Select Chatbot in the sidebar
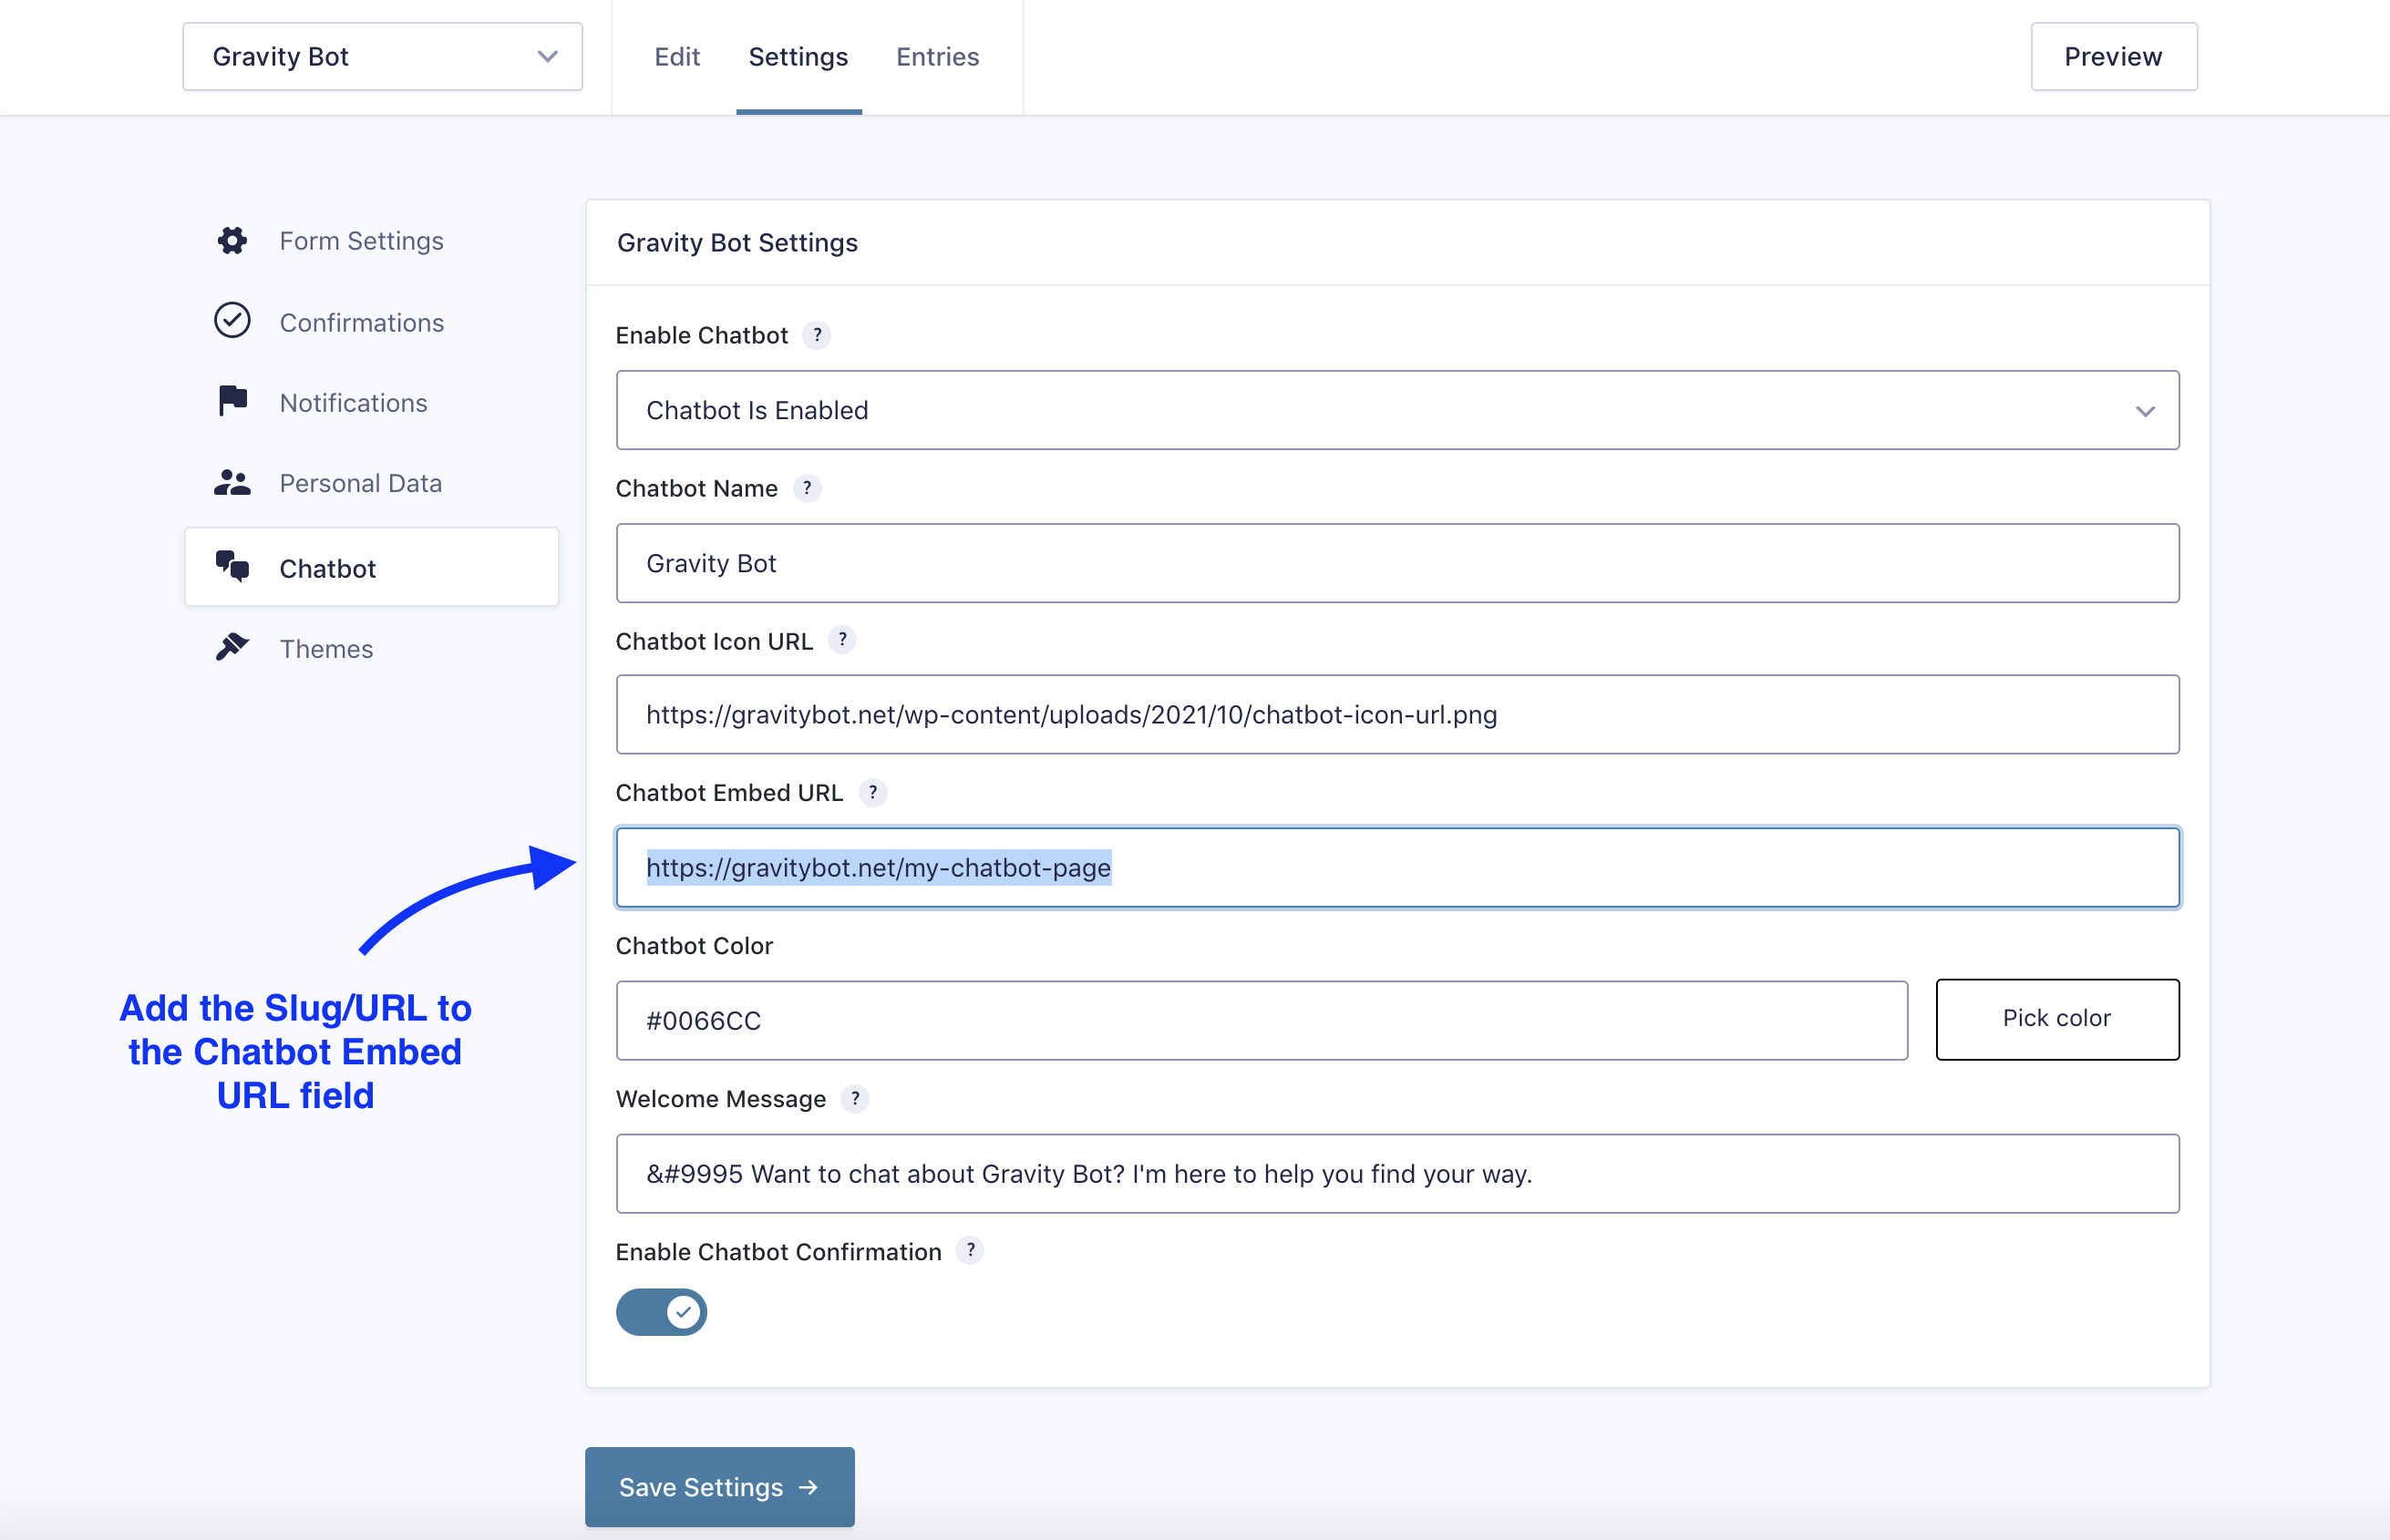 (x=371, y=567)
